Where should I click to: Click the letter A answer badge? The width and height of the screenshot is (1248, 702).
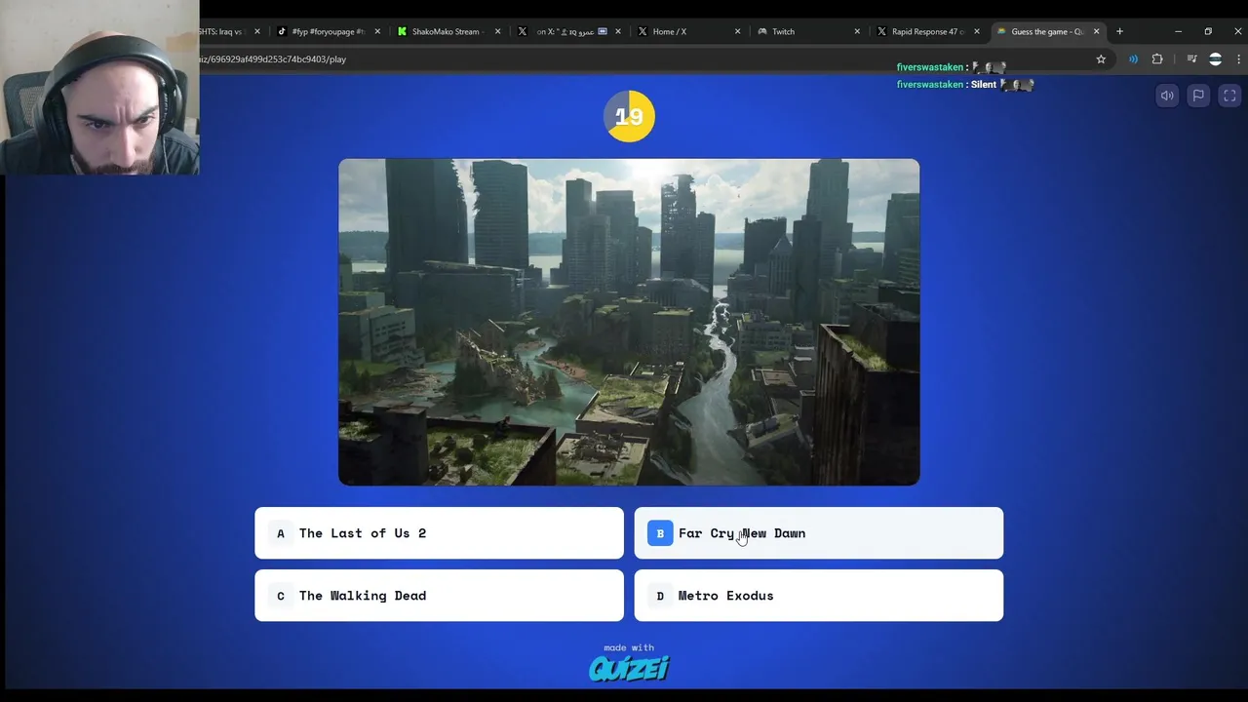click(x=281, y=533)
